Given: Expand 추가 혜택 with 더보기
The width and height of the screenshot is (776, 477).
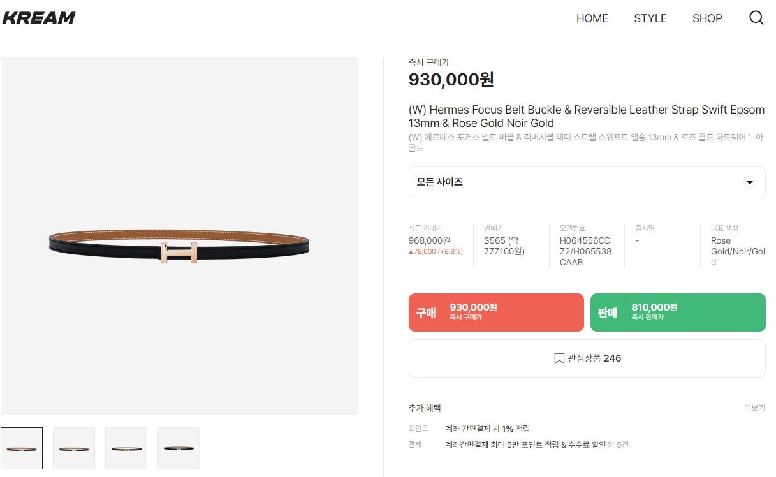Looking at the screenshot, I should tap(754, 408).
